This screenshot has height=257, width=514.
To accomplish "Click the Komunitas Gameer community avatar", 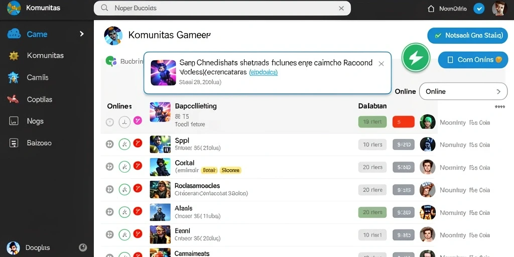I will coord(113,36).
